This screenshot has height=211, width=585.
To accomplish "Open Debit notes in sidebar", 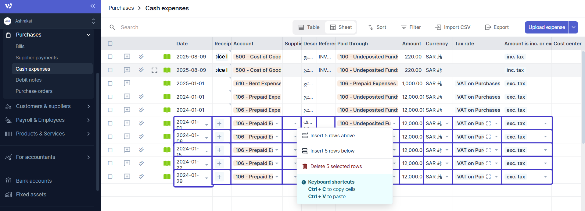I will (29, 80).
